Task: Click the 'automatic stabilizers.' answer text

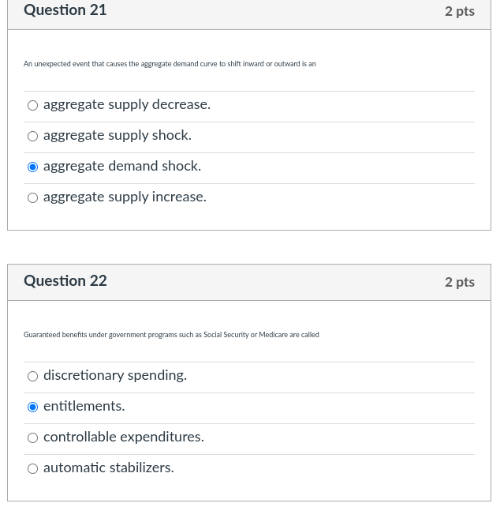Action: (109, 468)
